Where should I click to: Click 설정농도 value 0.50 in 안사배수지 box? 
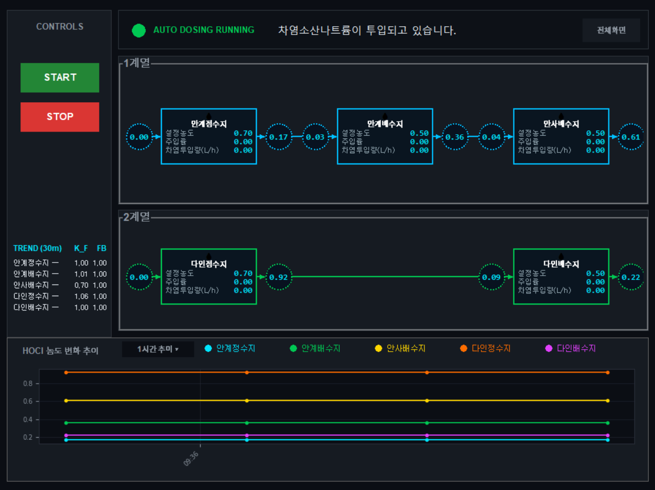(x=595, y=133)
